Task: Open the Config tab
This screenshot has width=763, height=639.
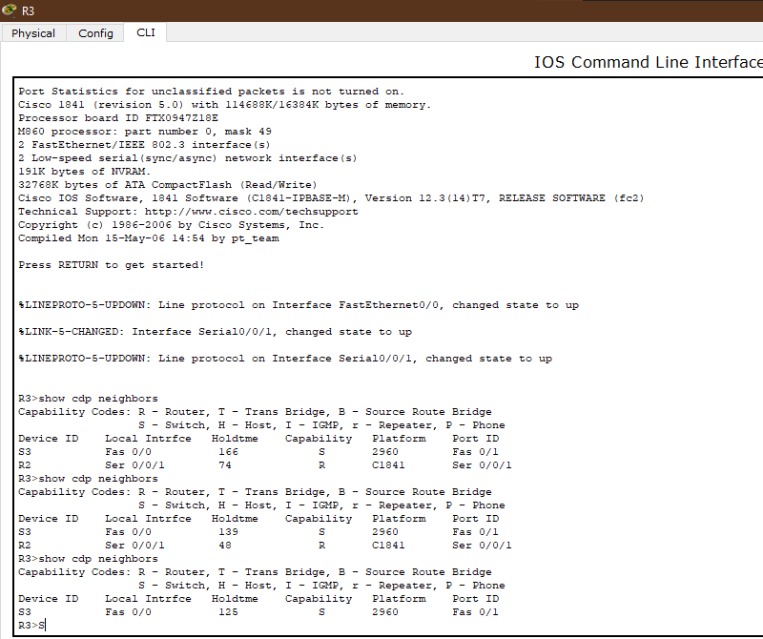Action: click(95, 33)
